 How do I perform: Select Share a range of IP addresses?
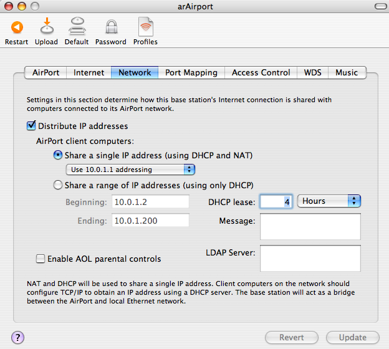[57, 185]
